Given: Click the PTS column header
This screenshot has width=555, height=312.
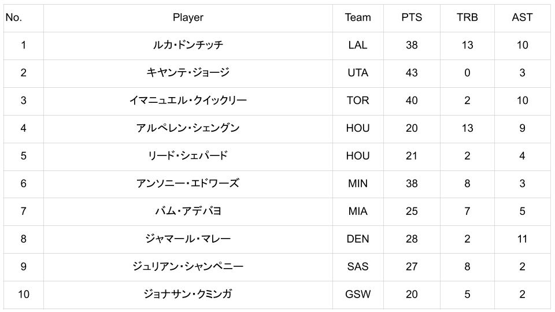Looking at the screenshot, I should coord(412,17).
